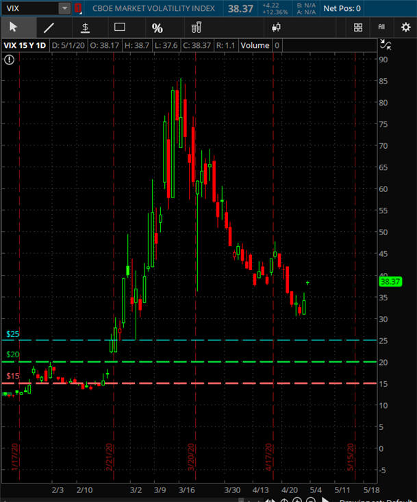Viewport: 417px width, 502px height.
Task: Select the percent Fibonacci tool
Action: (x=157, y=28)
